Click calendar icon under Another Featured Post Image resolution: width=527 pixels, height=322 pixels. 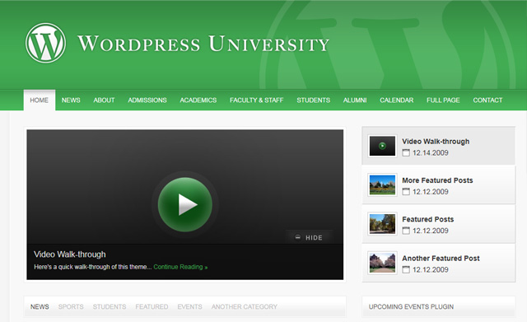tap(406, 269)
